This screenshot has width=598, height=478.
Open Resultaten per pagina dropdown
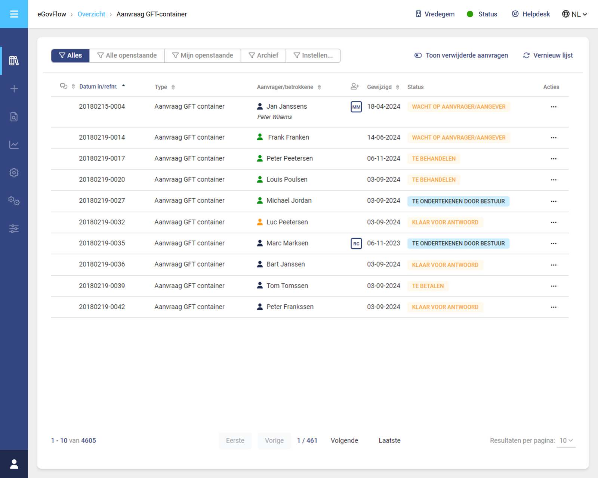coord(566,441)
